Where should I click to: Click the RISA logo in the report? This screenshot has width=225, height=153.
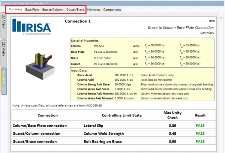30,27
